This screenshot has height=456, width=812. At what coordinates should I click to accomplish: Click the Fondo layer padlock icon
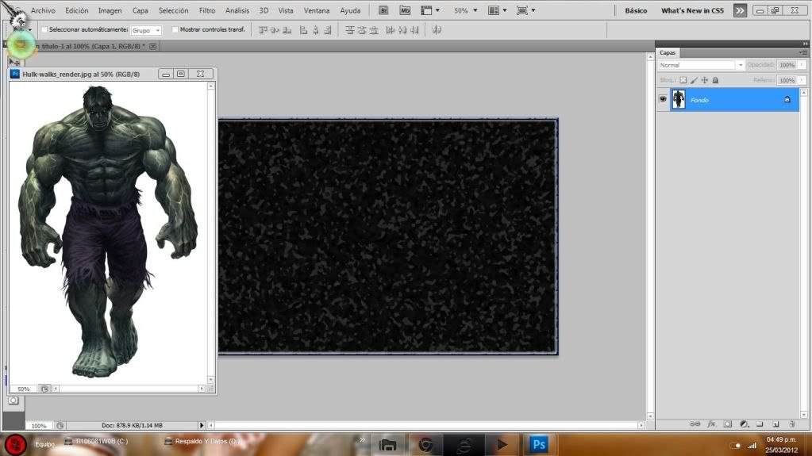(787, 99)
